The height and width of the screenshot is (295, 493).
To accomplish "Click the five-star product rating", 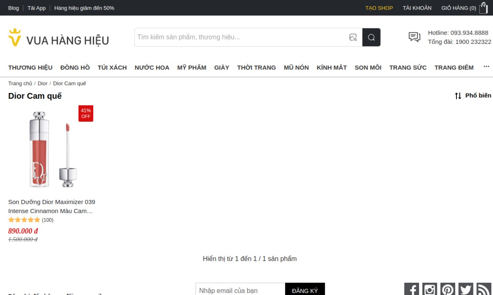I will click(x=24, y=220).
